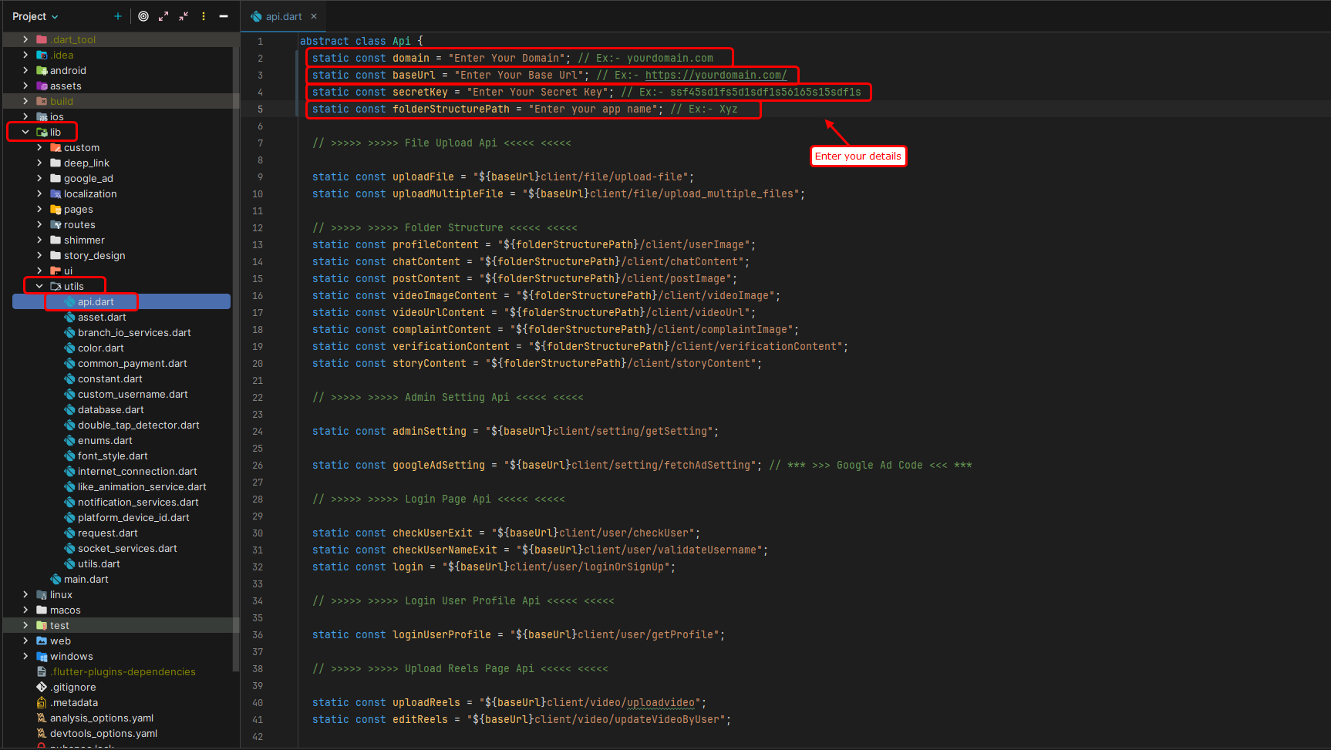Hide the Project panel with minimize icon

[x=224, y=16]
